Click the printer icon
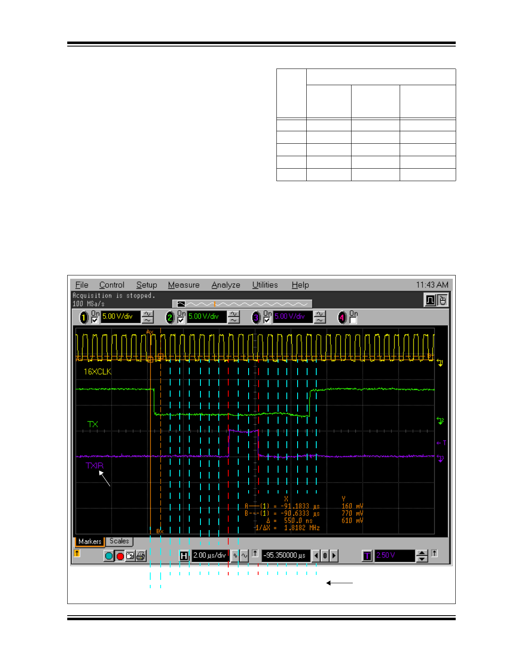The image size is (508, 658). (141, 556)
